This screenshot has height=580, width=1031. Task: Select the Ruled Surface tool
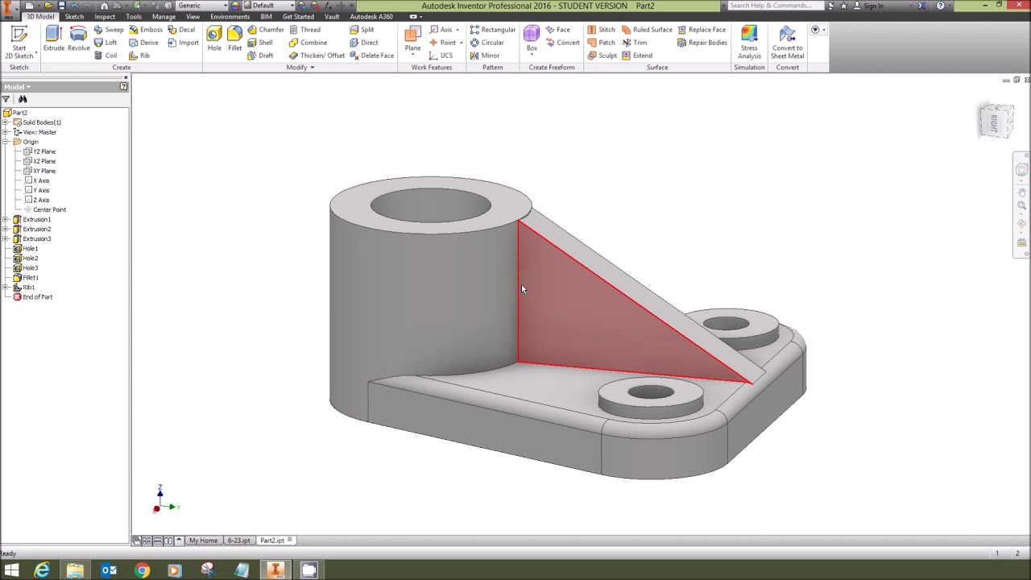coord(647,30)
